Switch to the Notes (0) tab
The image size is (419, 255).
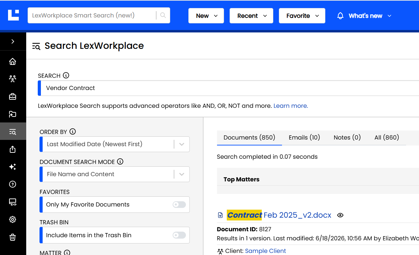(x=347, y=138)
